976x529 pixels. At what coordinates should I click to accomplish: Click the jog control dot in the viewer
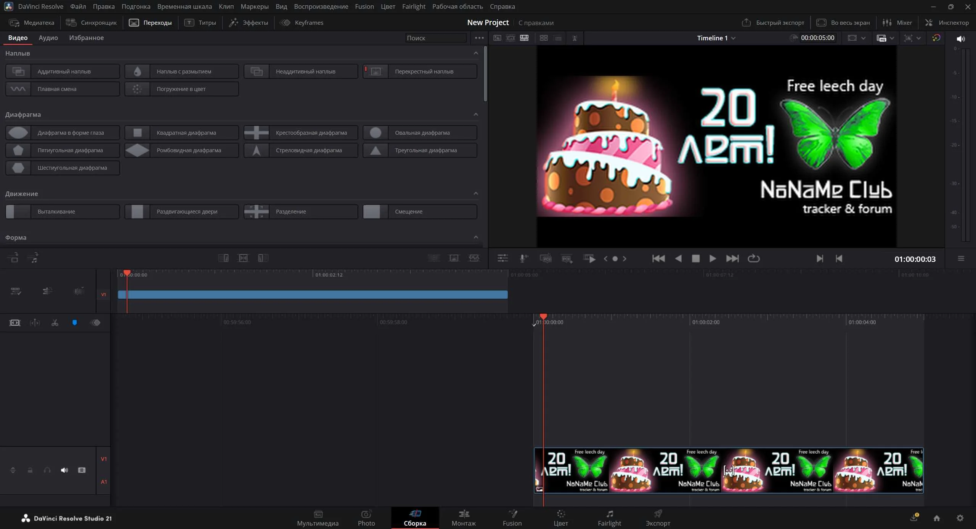[615, 259]
